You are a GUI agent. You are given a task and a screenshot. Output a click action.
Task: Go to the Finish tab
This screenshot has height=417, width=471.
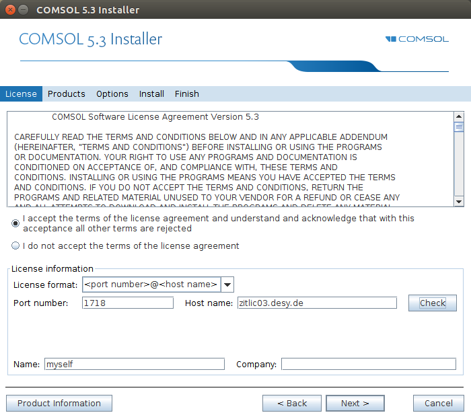pos(186,94)
